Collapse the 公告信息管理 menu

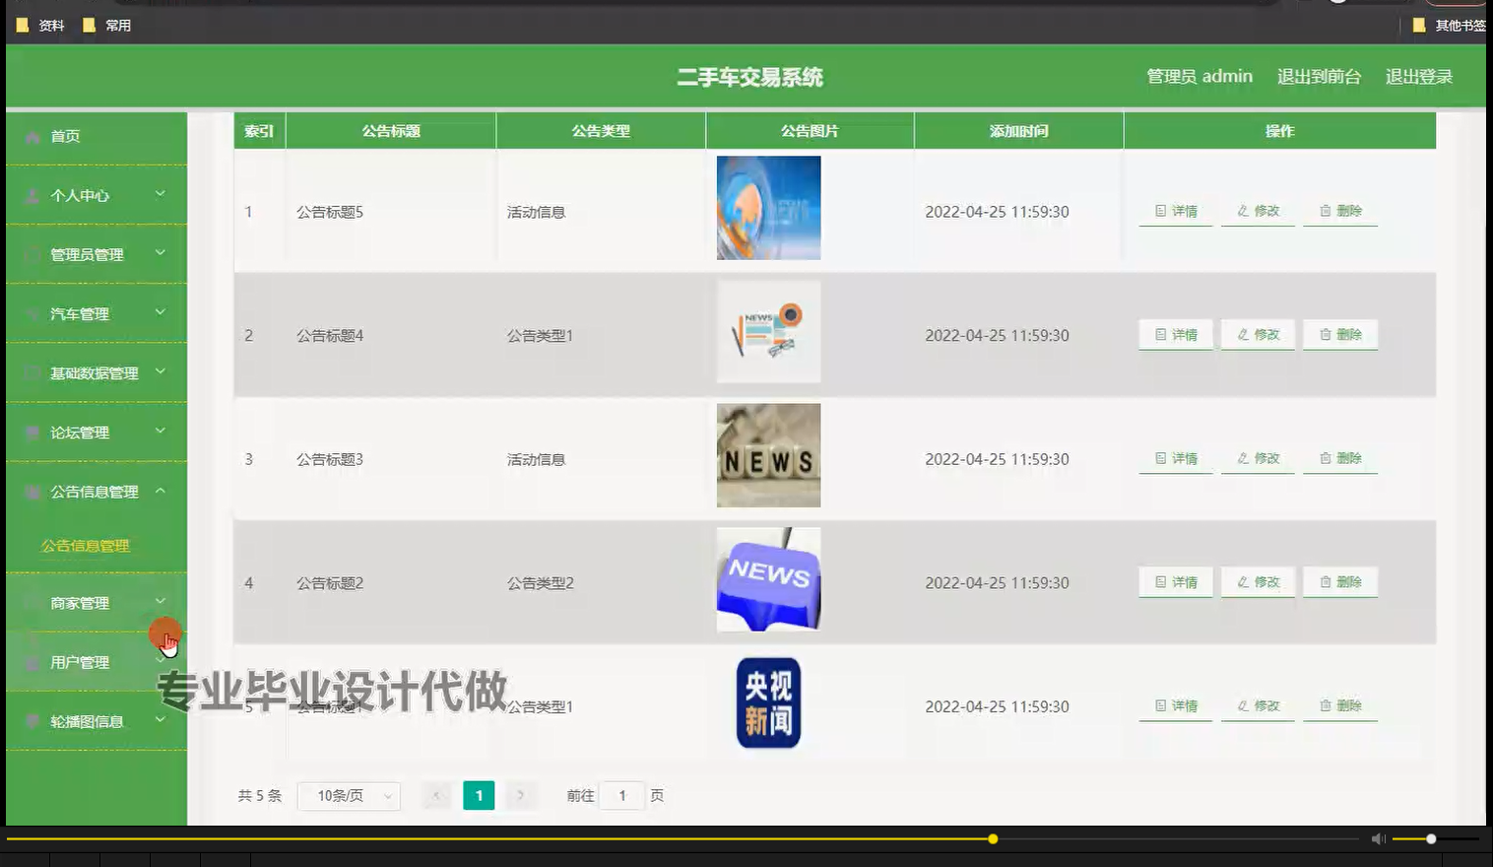click(x=162, y=491)
